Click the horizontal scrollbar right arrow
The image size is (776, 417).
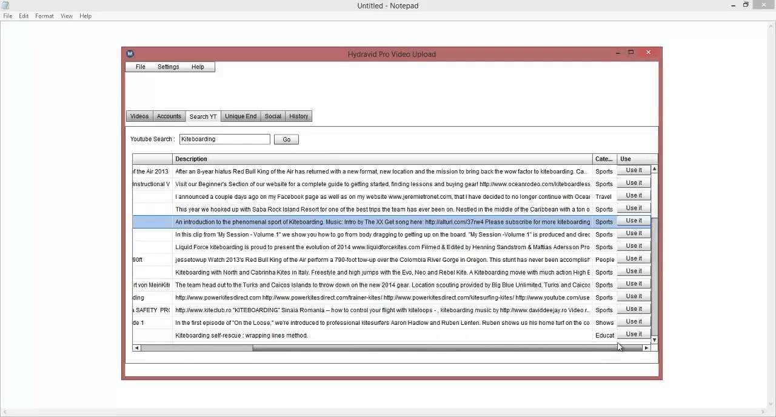point(646,348)
